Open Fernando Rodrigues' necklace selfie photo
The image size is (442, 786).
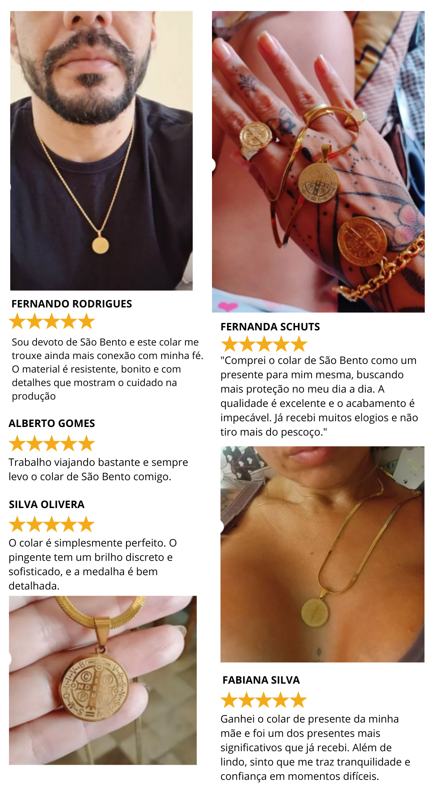coord(101,151)
